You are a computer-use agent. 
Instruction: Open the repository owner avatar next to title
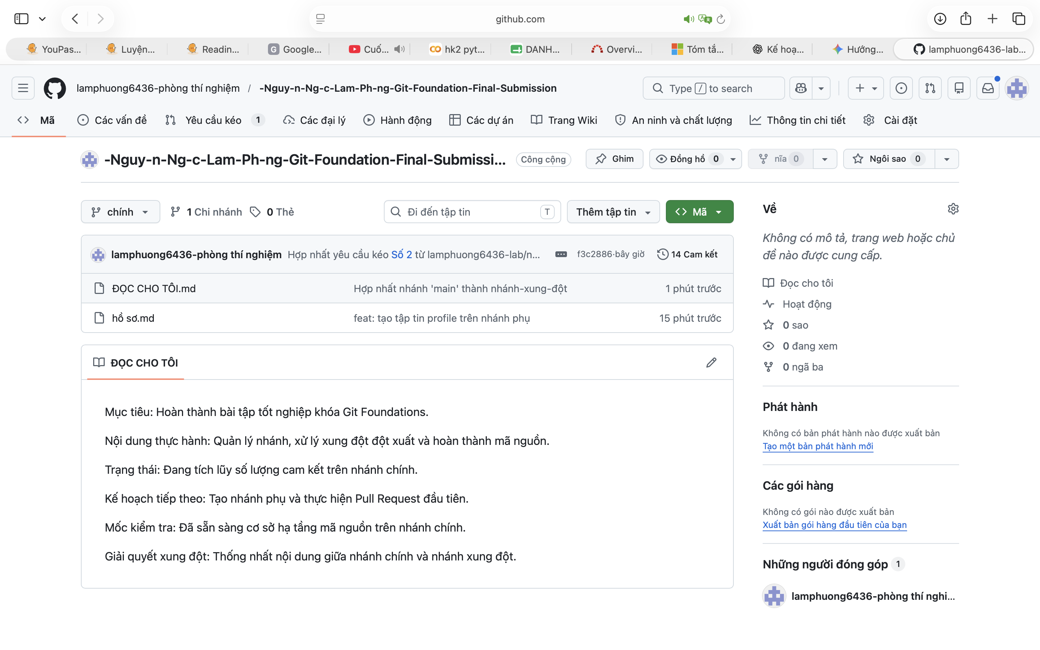[90, 160]
